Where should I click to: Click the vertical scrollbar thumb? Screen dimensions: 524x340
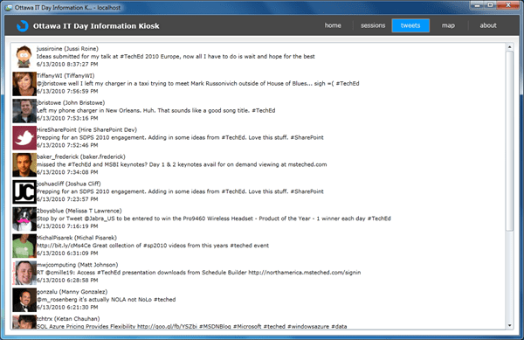(509, 141)
